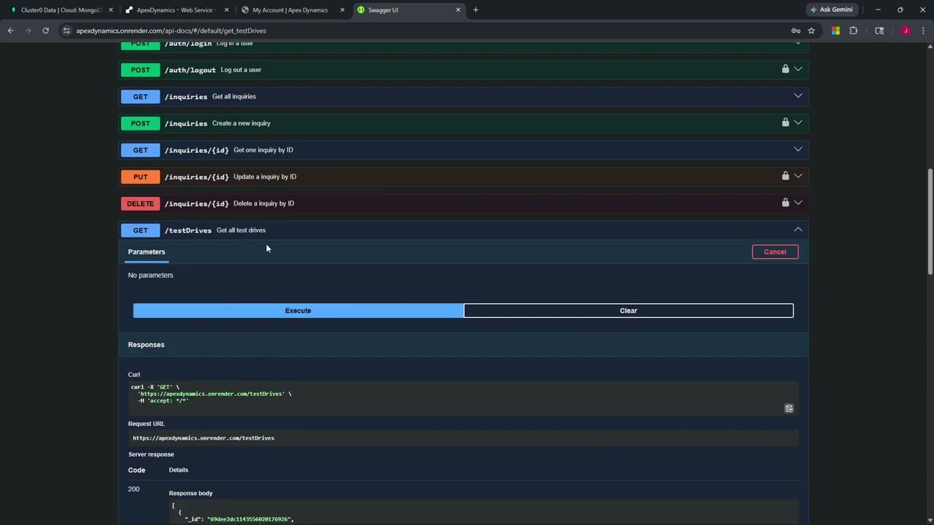Collapse the GET /testDrives operation chevron

[x=798, y=230]
